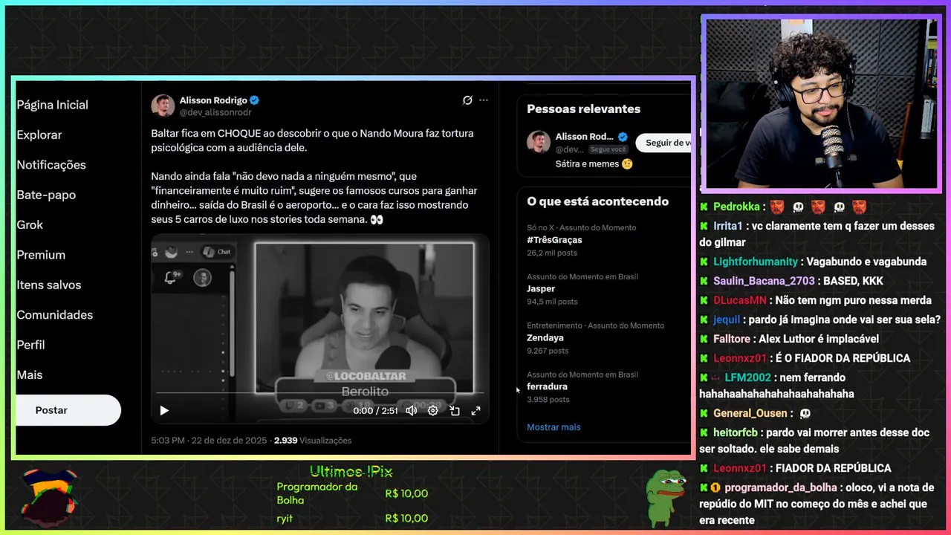Seek along the video progress bar
Screen dimensions: 951x535
[x=319, y=393]
